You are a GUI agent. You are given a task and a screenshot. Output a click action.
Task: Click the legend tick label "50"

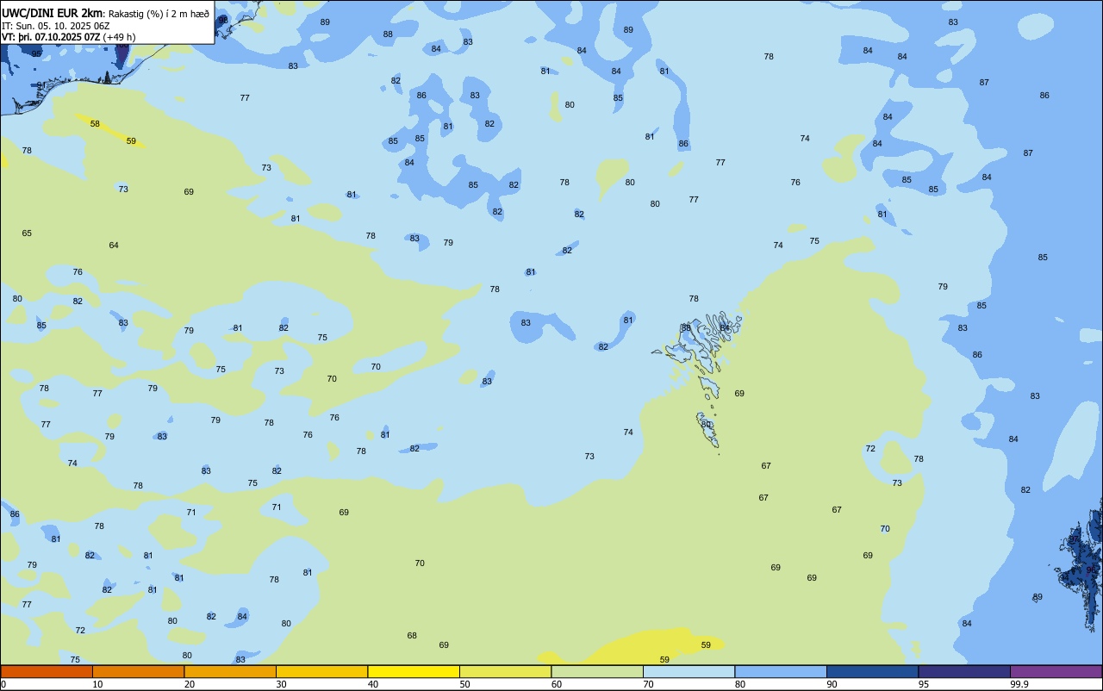(464, 684)
